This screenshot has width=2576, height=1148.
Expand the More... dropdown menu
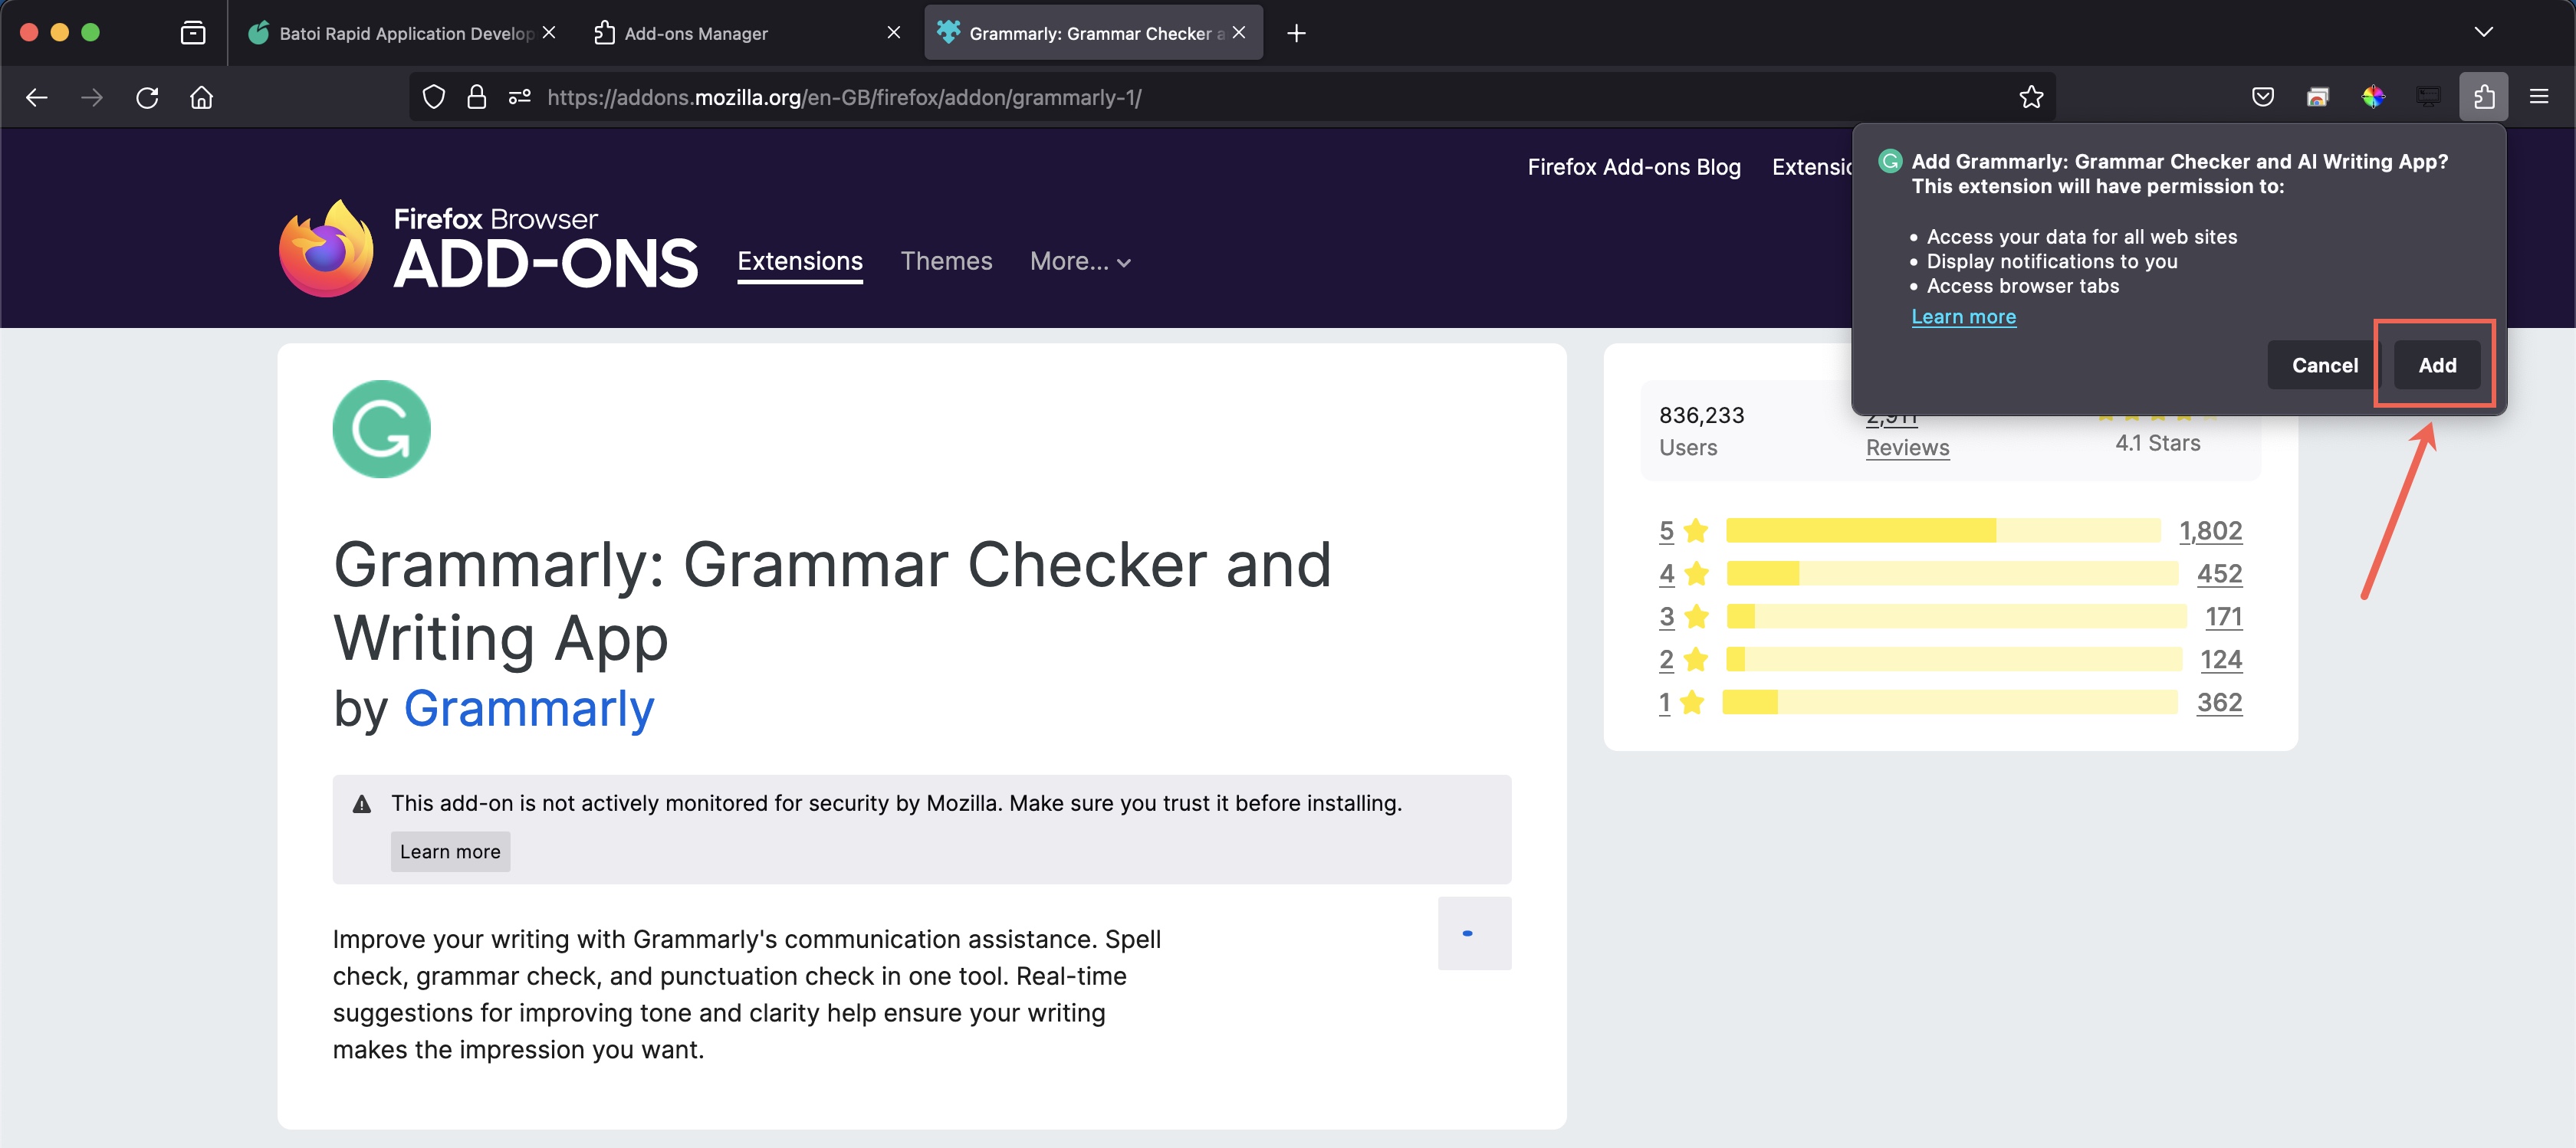1080,261
